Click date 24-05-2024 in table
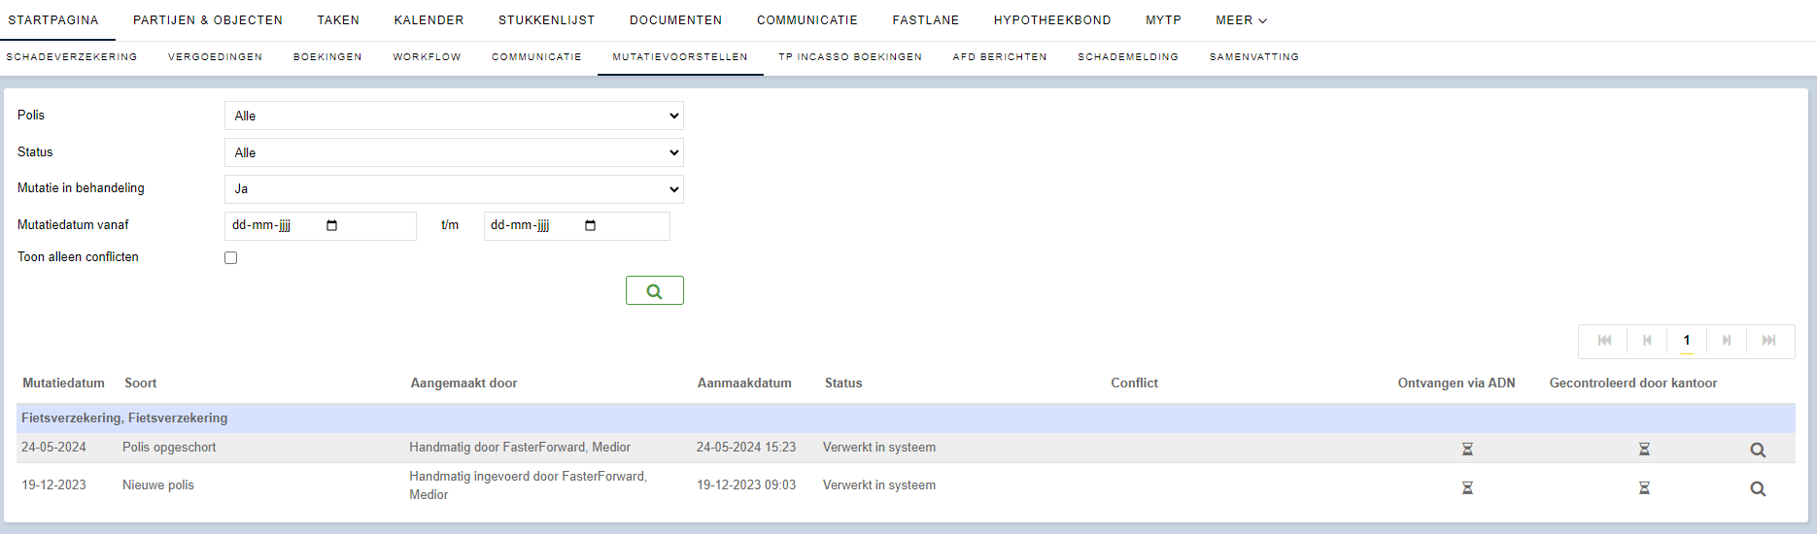Image resolution: width=1817 pixels, height=534 pixels. pyautogui.click(x=53, y=448)
